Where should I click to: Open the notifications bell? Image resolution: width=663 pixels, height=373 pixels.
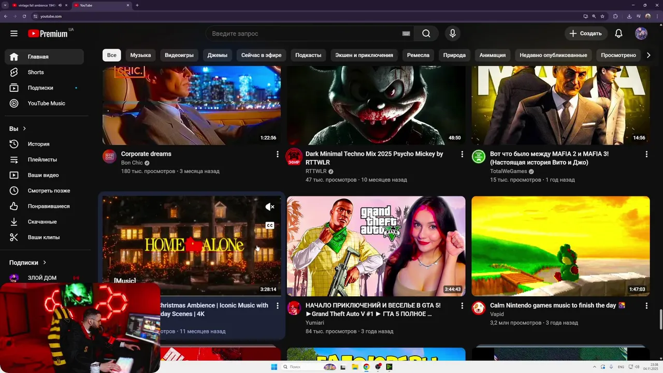(618, 34)
